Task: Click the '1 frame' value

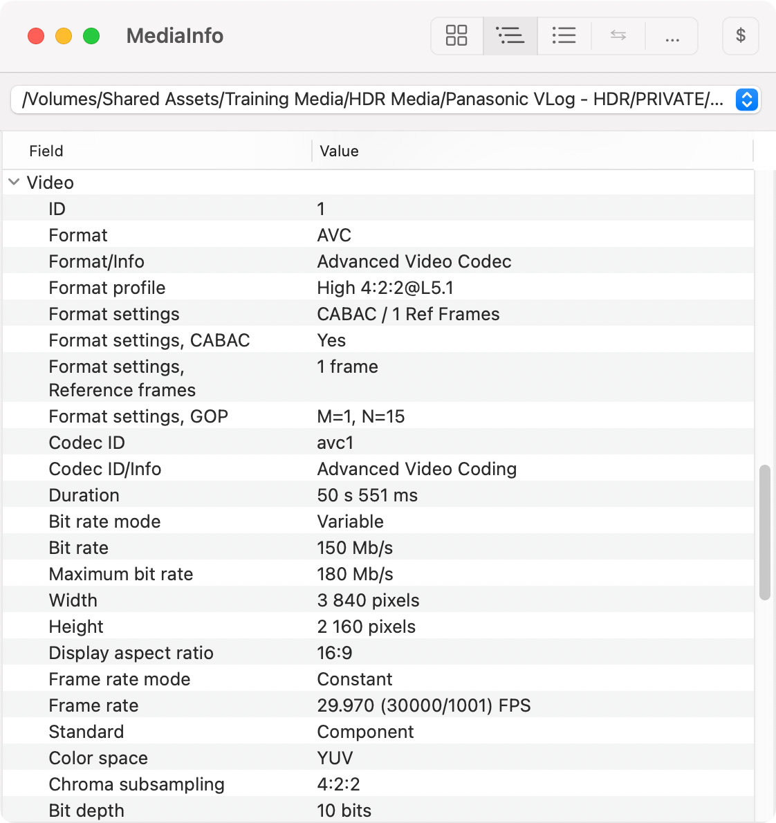Action: (348, 367)
